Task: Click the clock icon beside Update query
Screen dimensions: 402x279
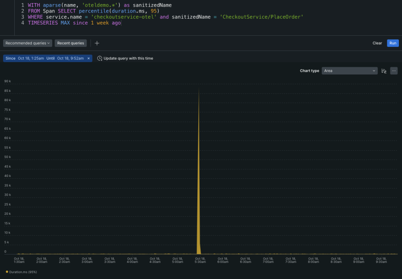Action: [100, 58]
